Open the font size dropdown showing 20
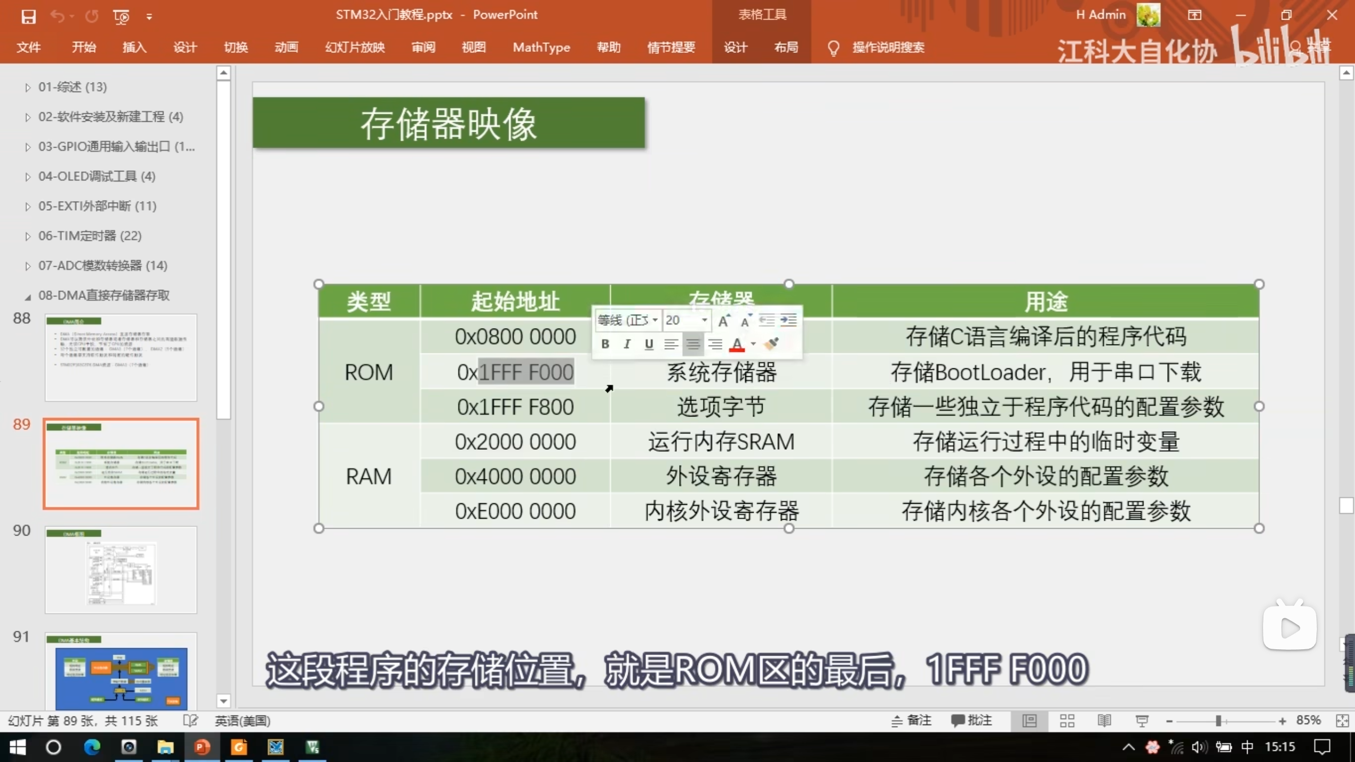The image size is (1355, 762). [705, 320]
